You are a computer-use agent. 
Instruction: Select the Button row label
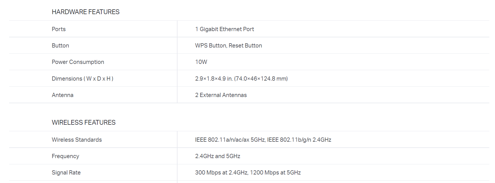(x=60, y=46)
